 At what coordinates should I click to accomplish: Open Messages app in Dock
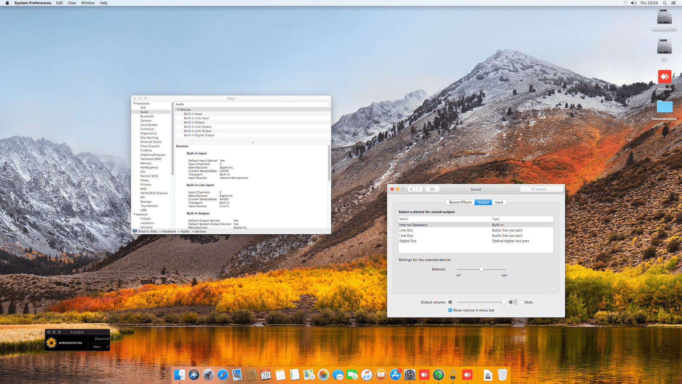pos(338,375)
